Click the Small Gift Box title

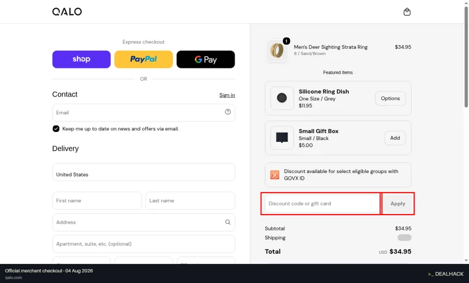(319, 131)
